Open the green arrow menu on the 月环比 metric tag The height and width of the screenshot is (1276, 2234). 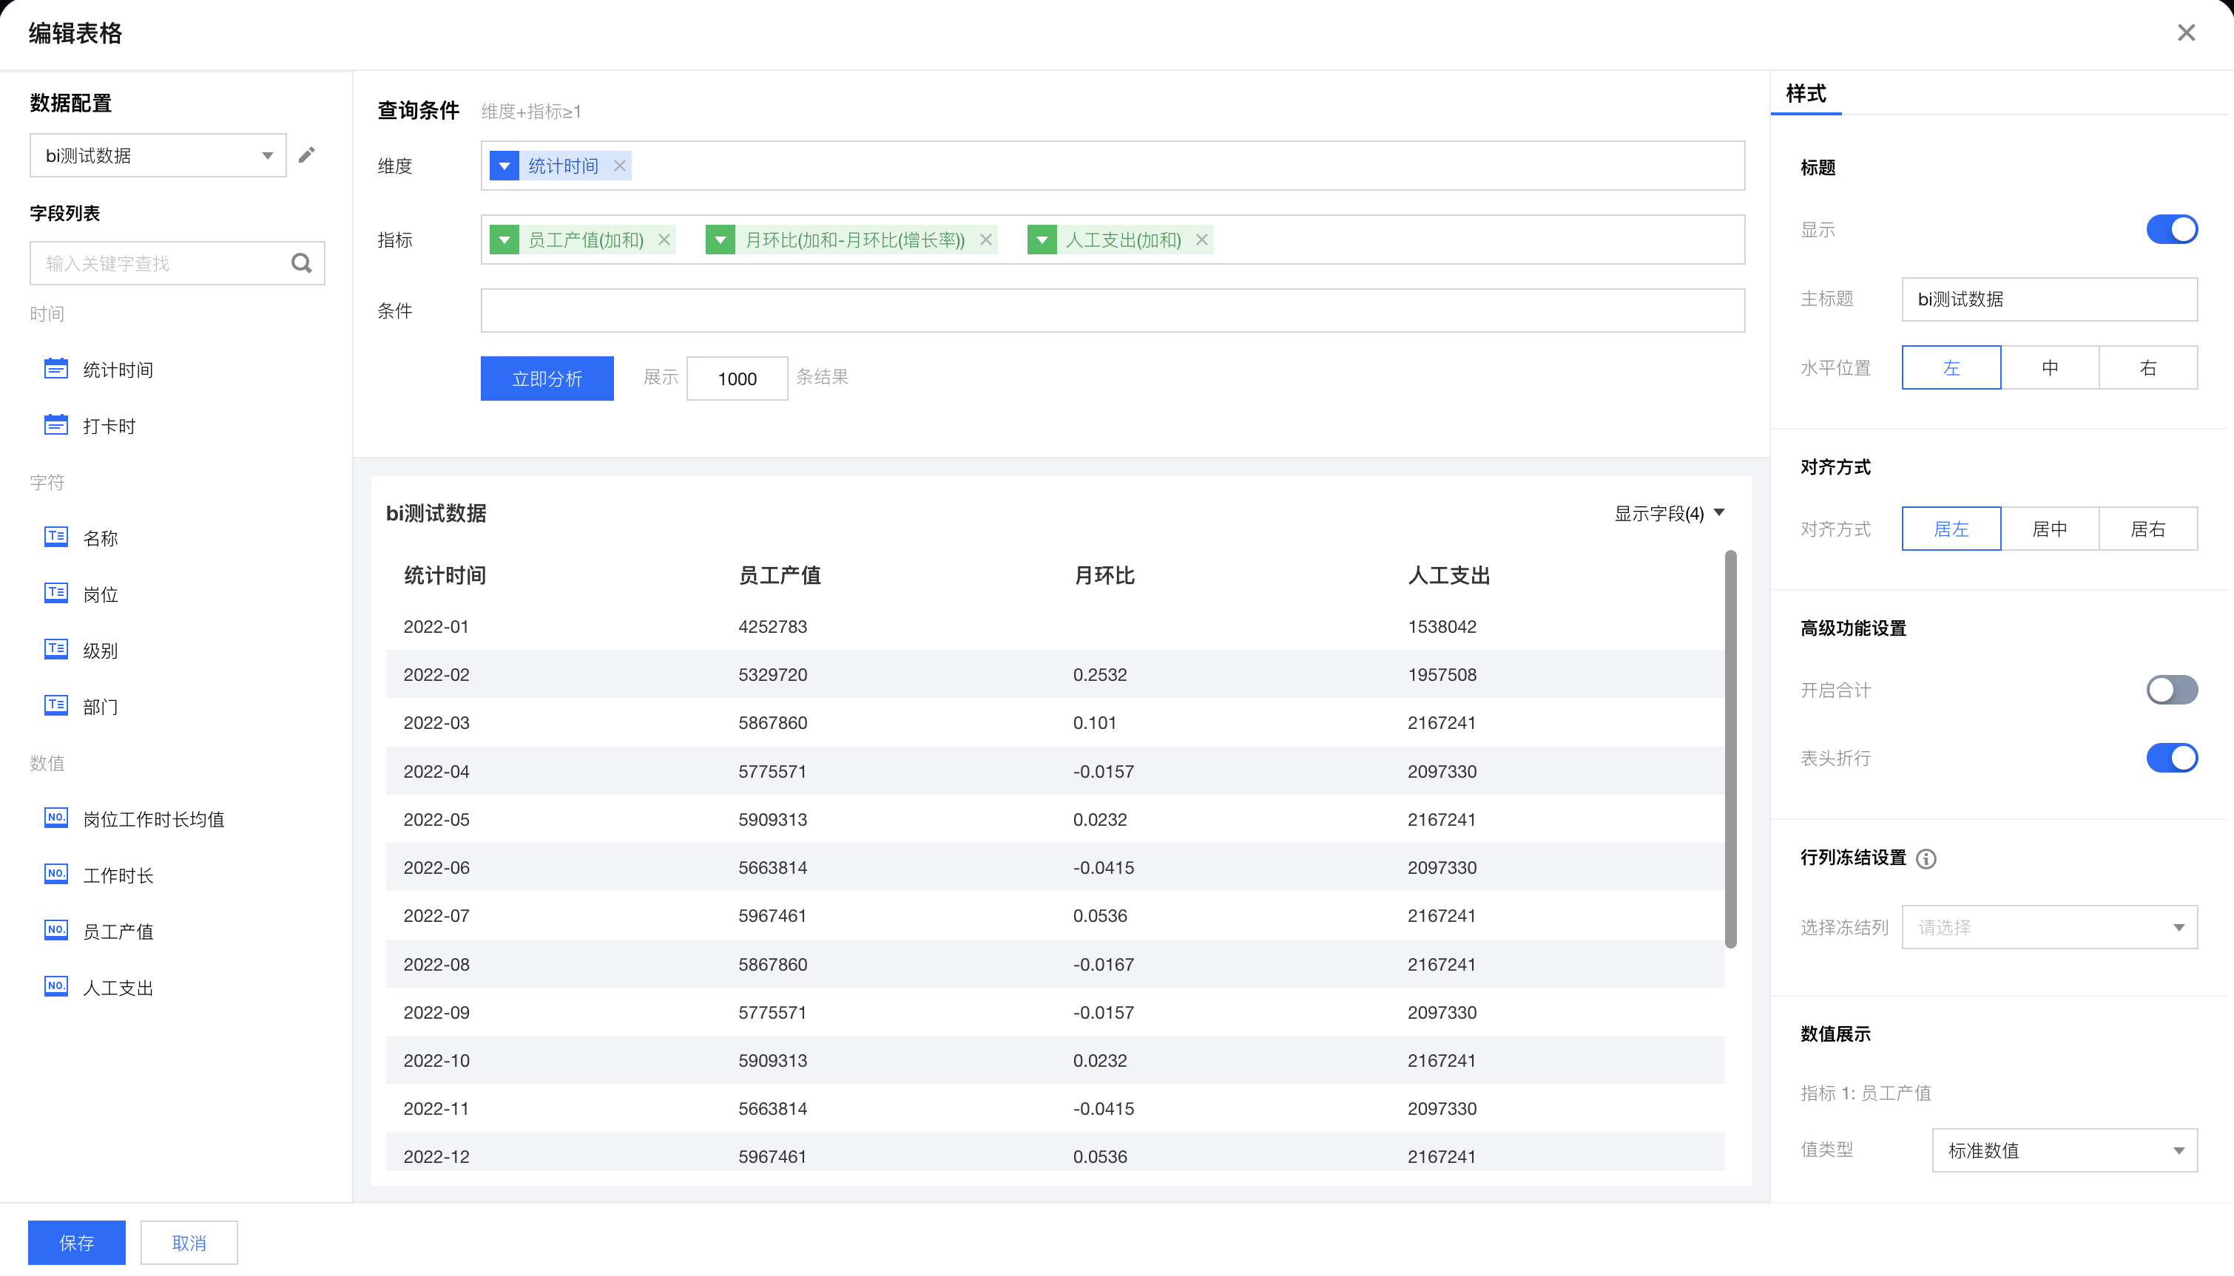[x=720, y=240]
